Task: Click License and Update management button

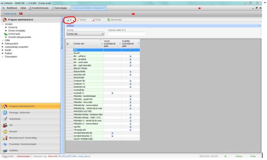Action: click(89, 8)
